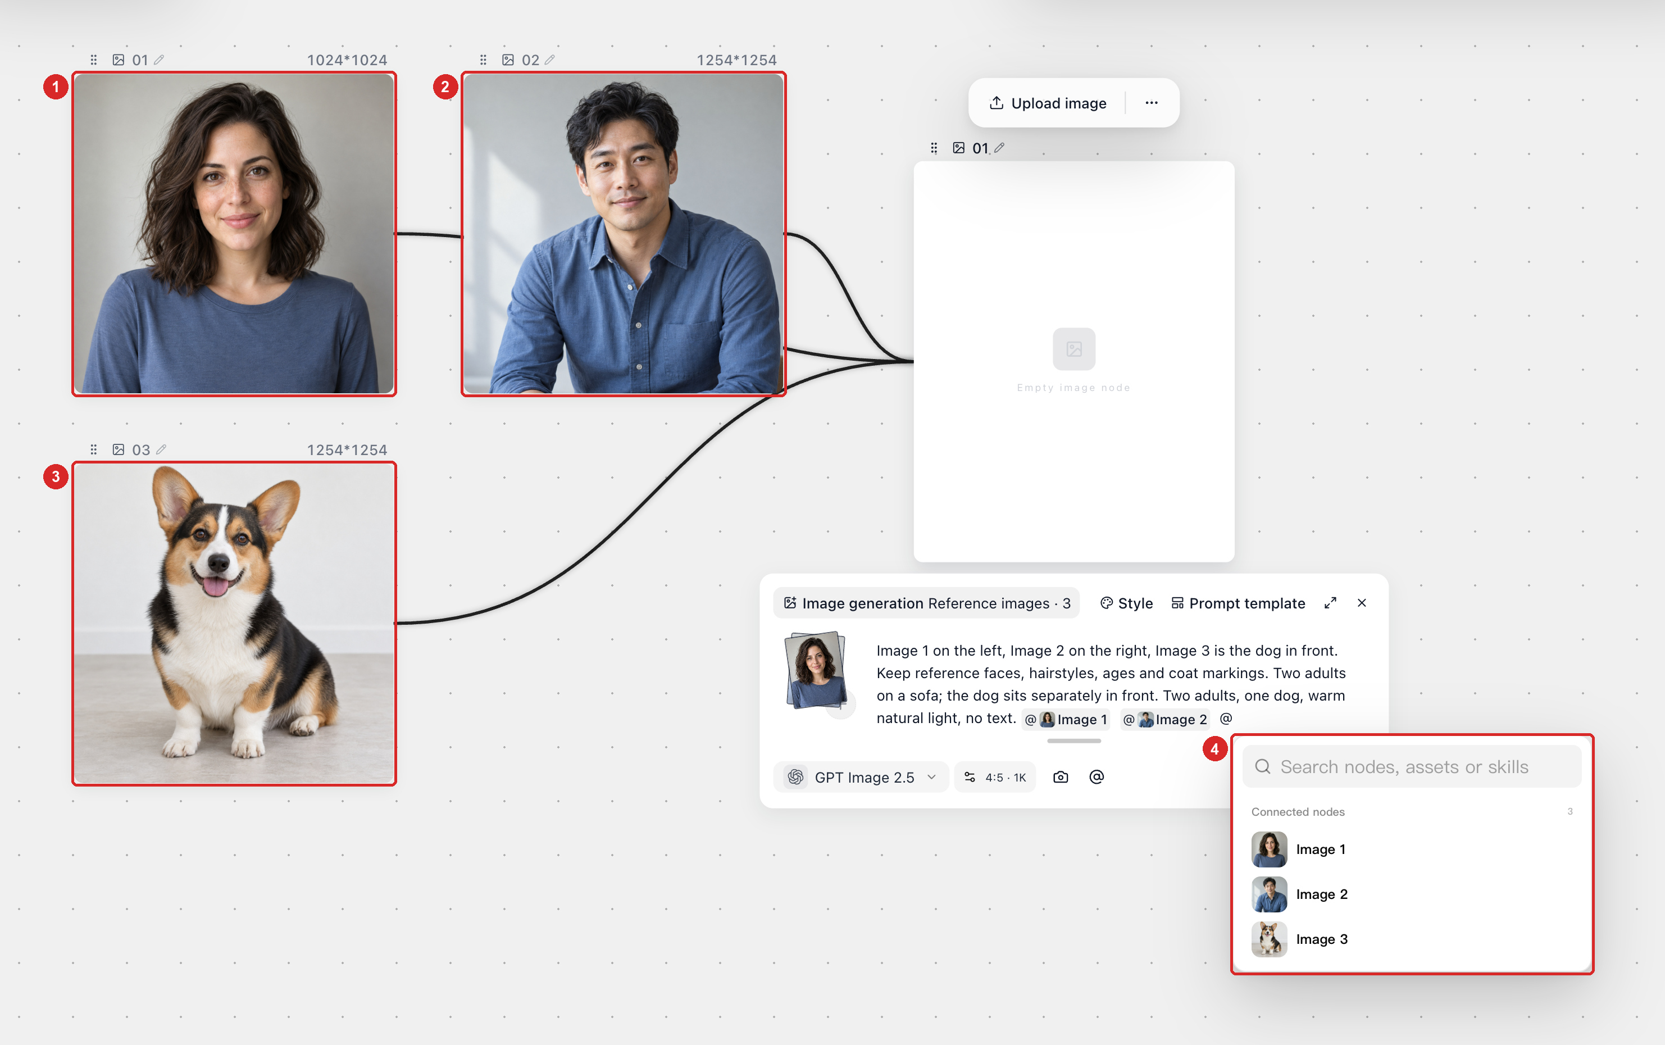Click edit pencil next to node 02
The image size is (1665, 1045).
pos(550,60)
